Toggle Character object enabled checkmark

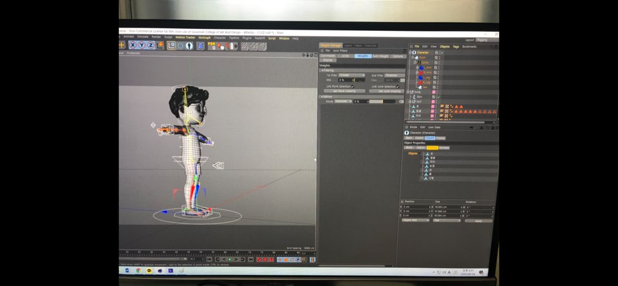(x=442, y=52)
